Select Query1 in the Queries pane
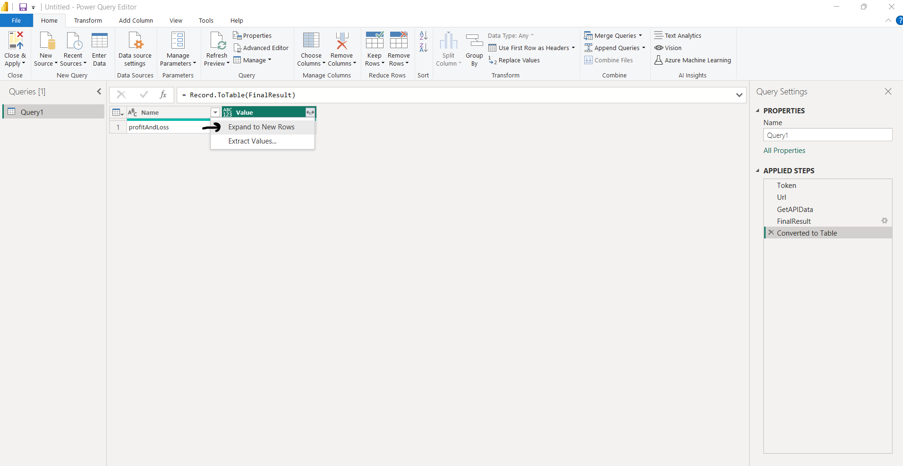903x466 pixels. click(x=53, y=112)
